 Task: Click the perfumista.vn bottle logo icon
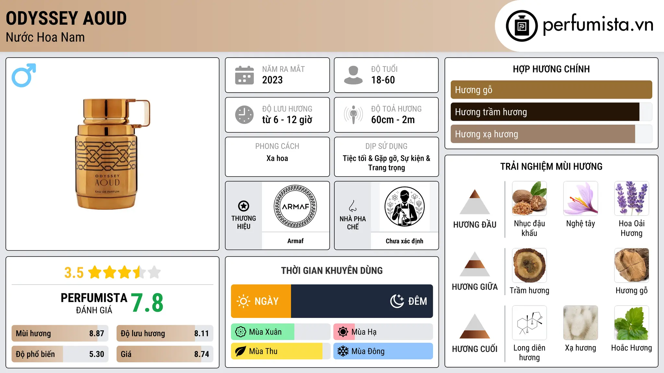click(x=522, y=26)
